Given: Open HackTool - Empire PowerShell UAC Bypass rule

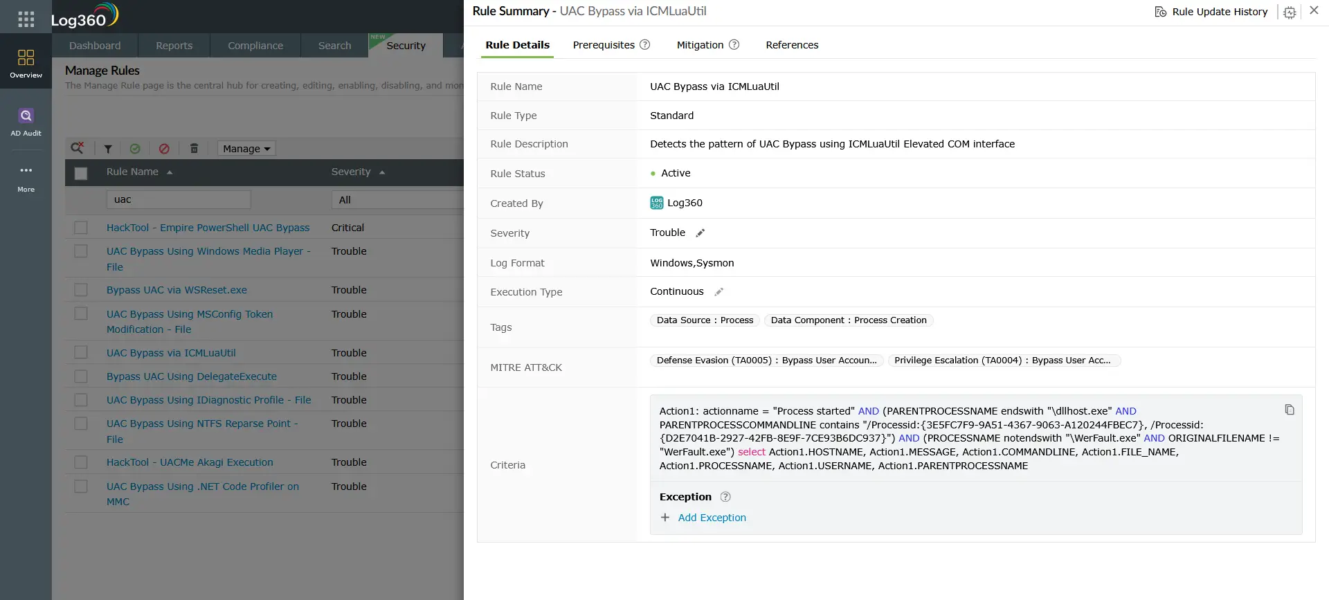Looking at the screenshot, I should (x=208, y=228).
